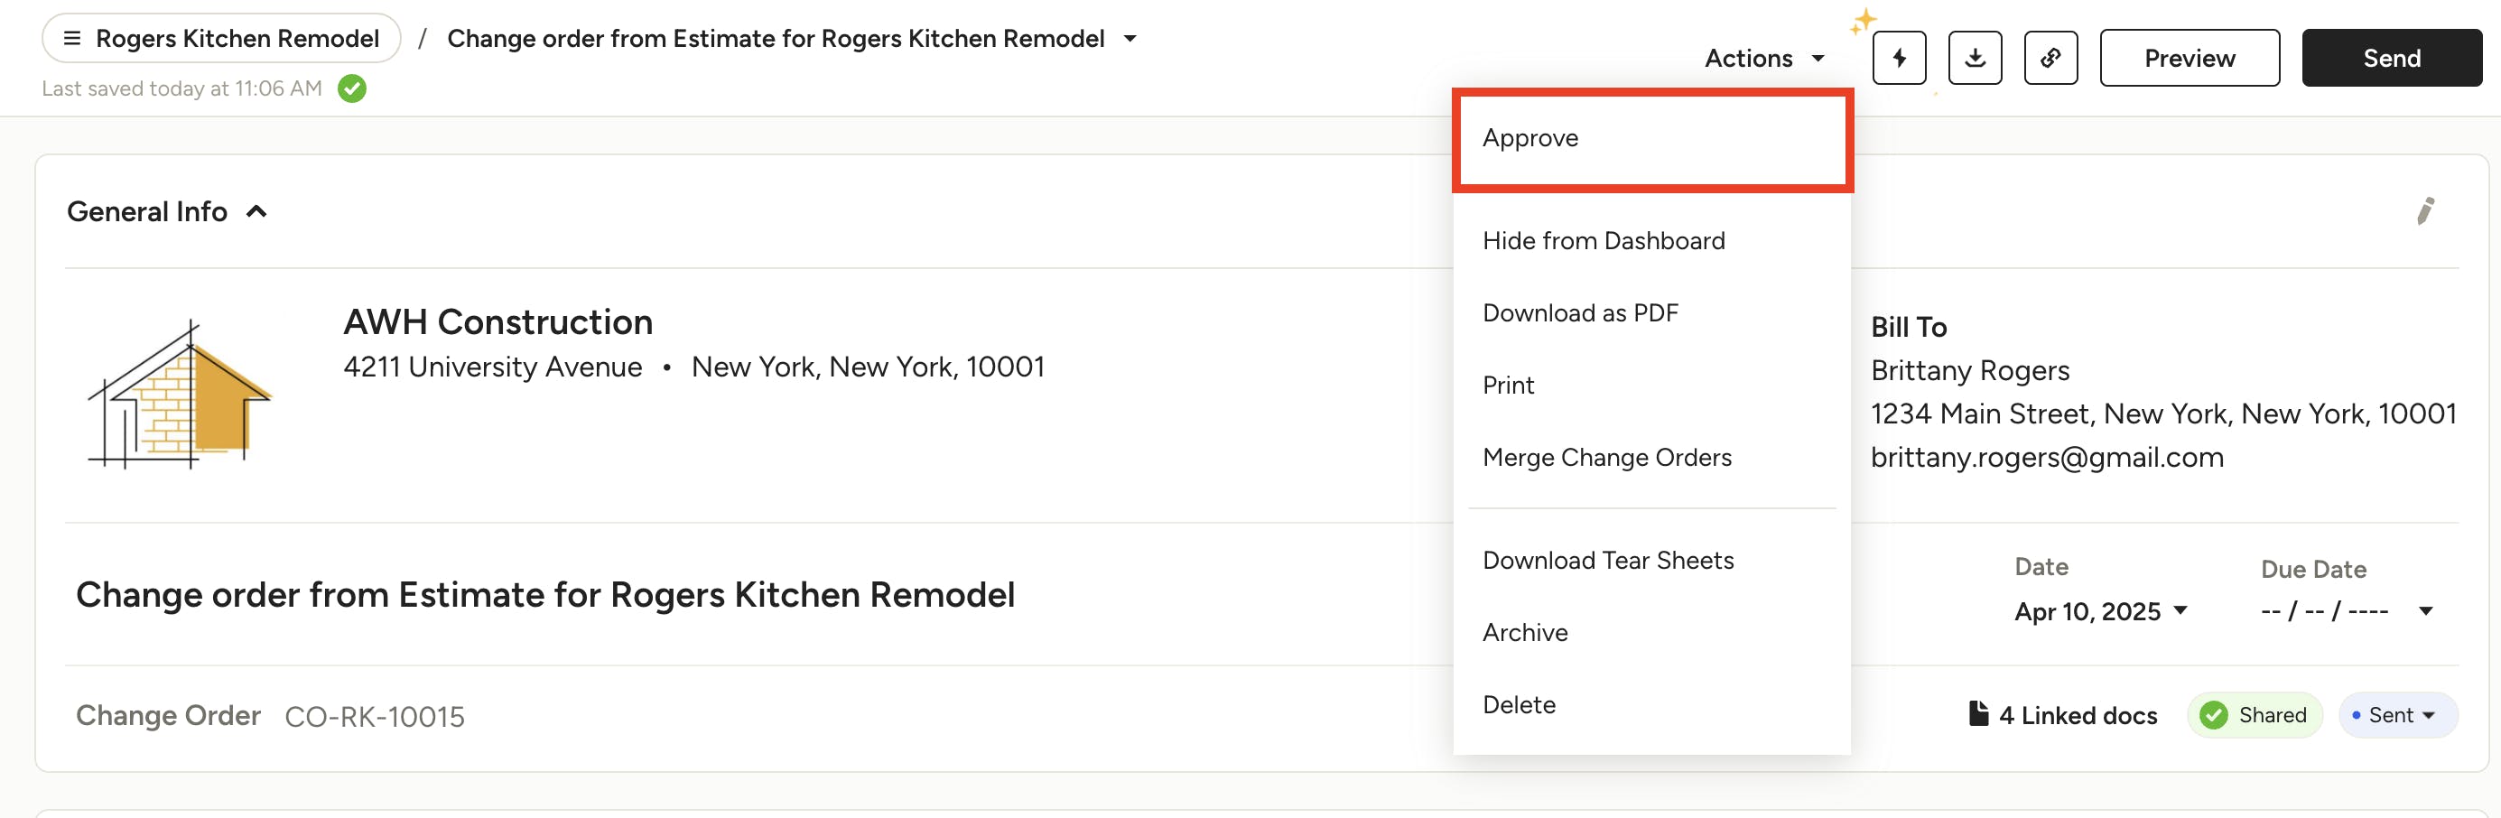Expand the change order title breadcrumb dropdown
The height and width of the screenshot is (818, 2501).
[1130, 39]
